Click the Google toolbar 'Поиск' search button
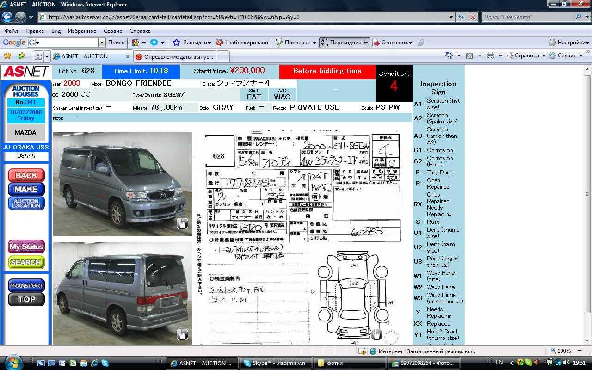The height and width of the screenshot is (370, 592). [x=116, y=43]
